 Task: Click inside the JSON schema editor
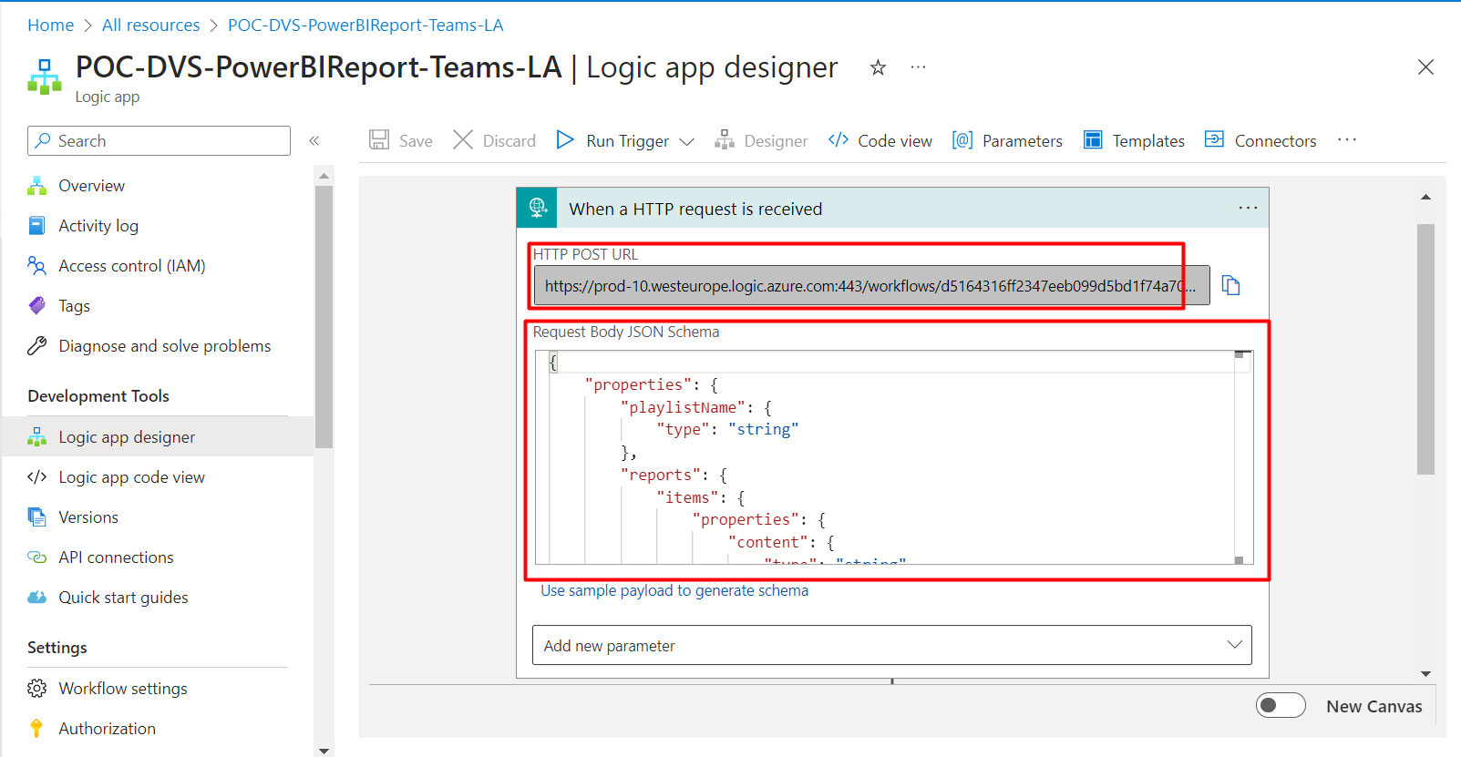893,457
